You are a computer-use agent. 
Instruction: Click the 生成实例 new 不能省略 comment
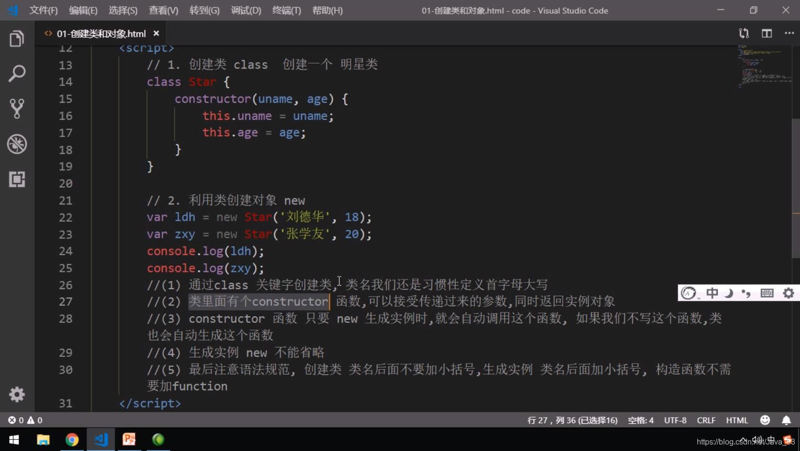[x=256, y=353]
